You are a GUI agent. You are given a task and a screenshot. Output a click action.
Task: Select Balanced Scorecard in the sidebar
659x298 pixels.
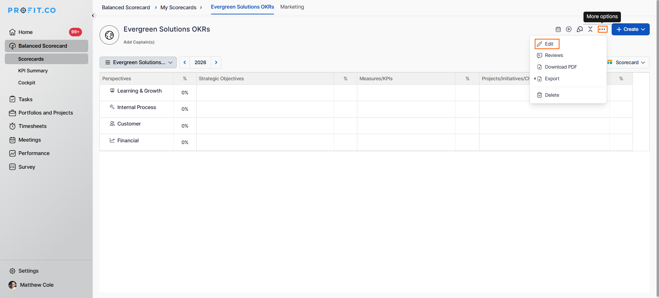click(46, 46)
